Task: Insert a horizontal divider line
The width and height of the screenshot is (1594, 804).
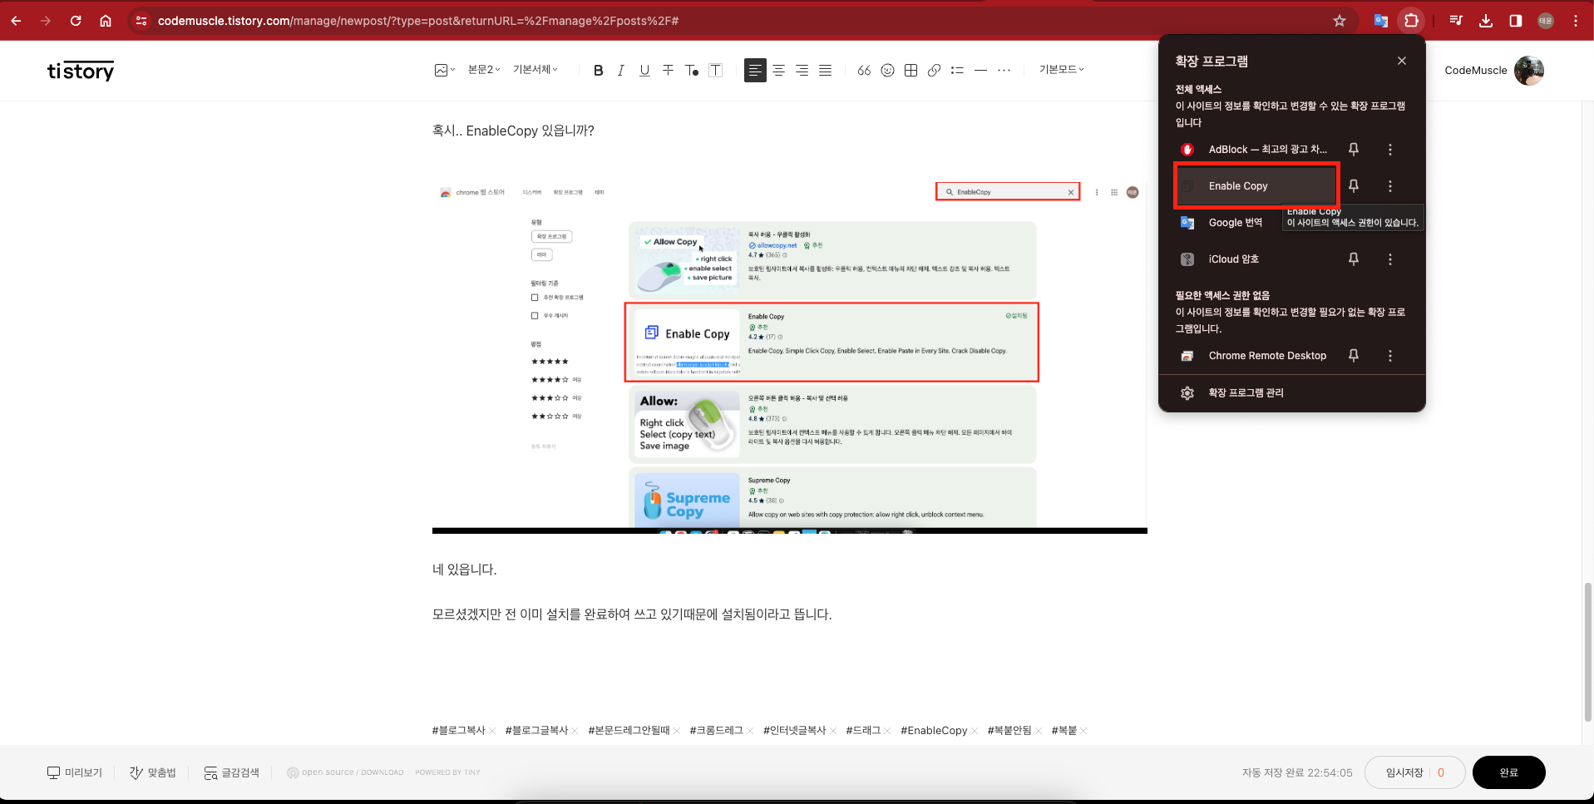Action: [x=980, y=71]
